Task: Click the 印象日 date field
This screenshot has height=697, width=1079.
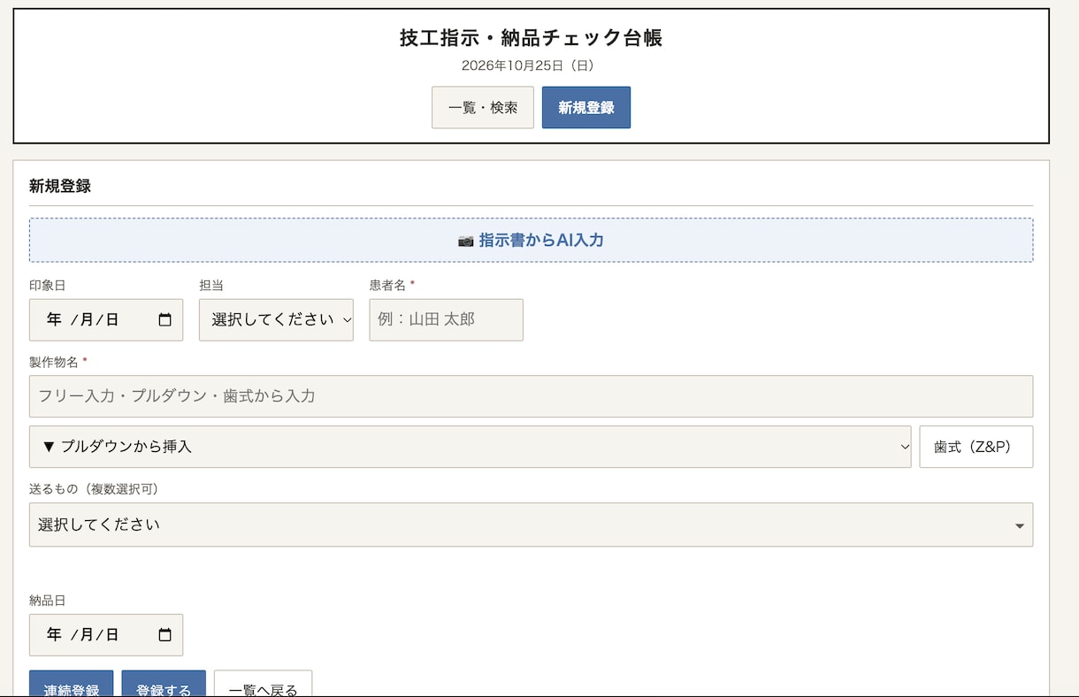Action: pyautogui.click(x=106, y=319)
